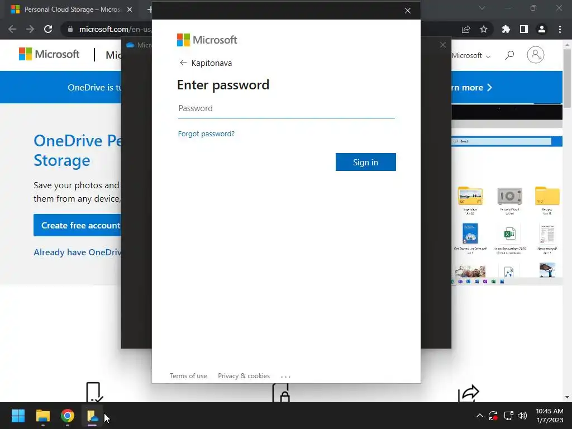Close the Microsoft sign-in dialog

(408, 11)
